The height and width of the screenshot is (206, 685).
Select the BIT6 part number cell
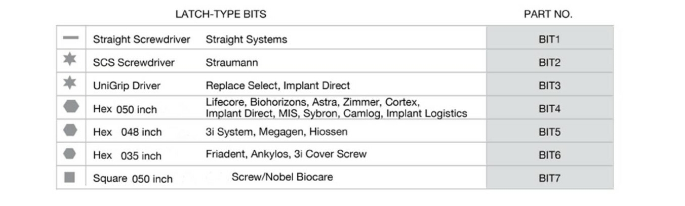(x=549, y=155)
